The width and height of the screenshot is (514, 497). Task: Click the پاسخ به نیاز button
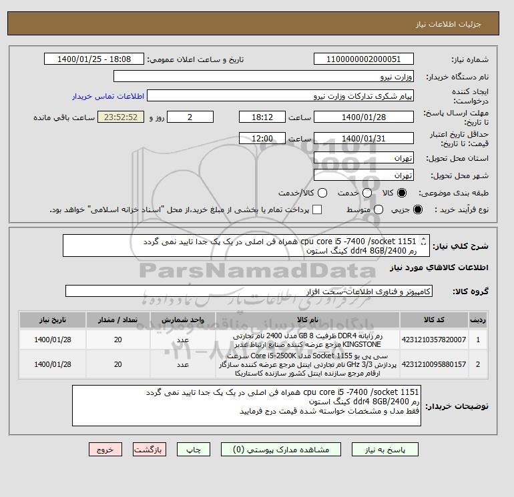(x=385, y=450)
